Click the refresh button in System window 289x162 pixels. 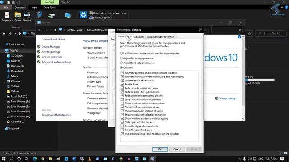coord(205,30)
